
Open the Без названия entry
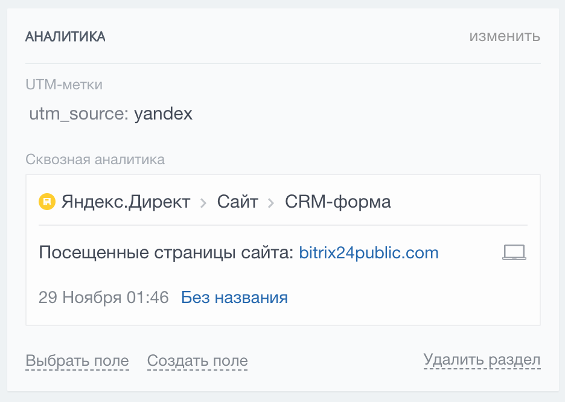pos(234,297)
